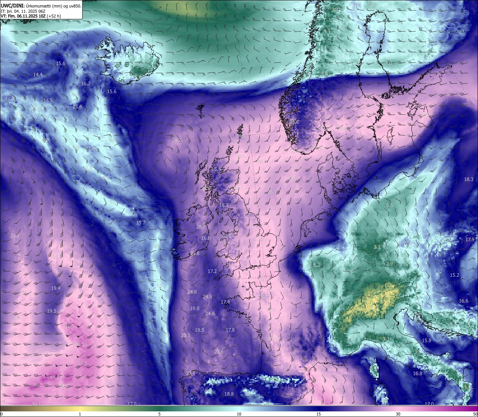
Task: Pick the yellow segment of the color scale bar
Action: pyautogui.click(x=80, y=408)
